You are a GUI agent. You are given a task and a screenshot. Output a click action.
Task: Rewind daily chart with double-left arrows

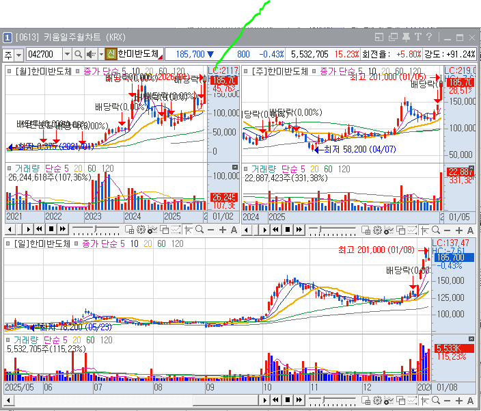[x=276, y=400]
